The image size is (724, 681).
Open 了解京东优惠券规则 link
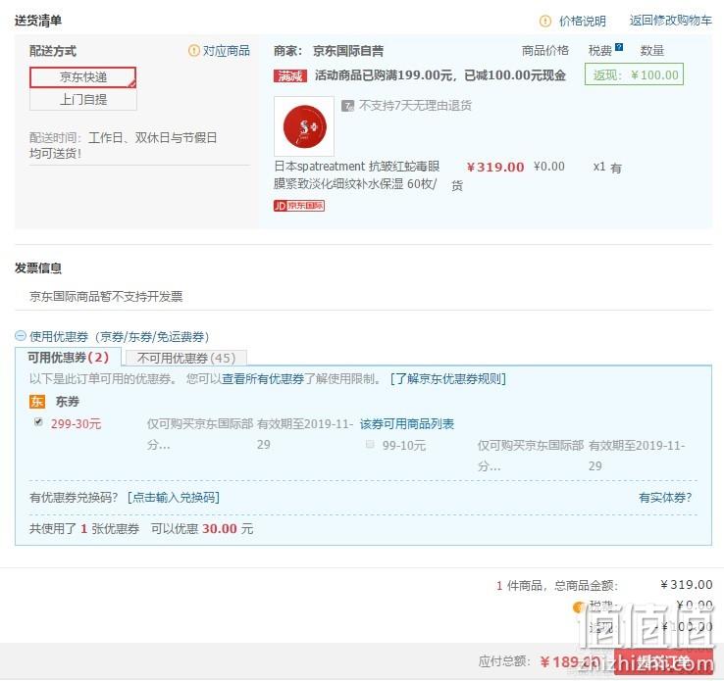click(448, 378)
